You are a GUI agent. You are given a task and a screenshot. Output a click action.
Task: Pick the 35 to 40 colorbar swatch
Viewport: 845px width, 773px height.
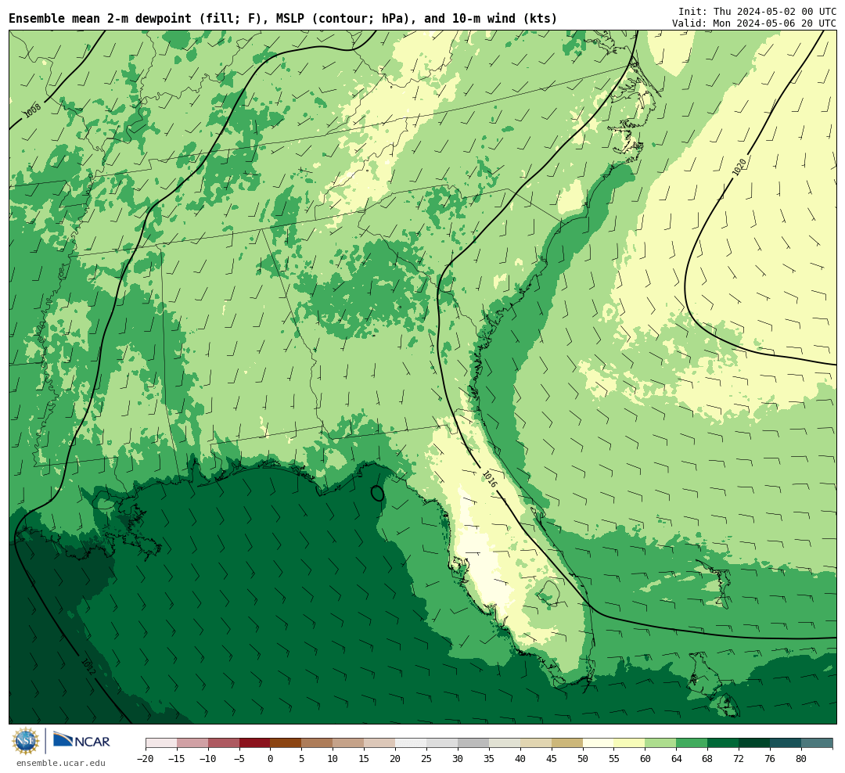(505, 743)
